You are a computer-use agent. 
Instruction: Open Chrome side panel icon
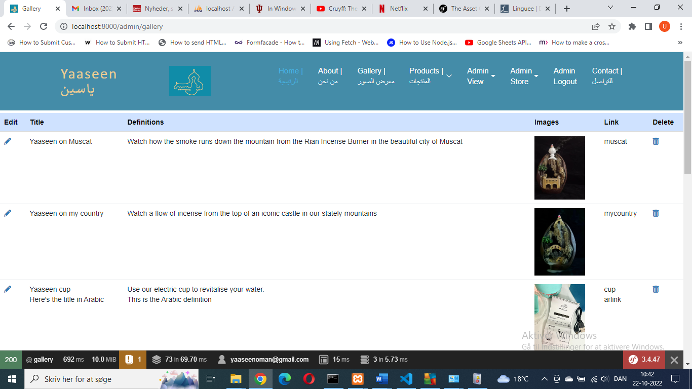point(648,26)
